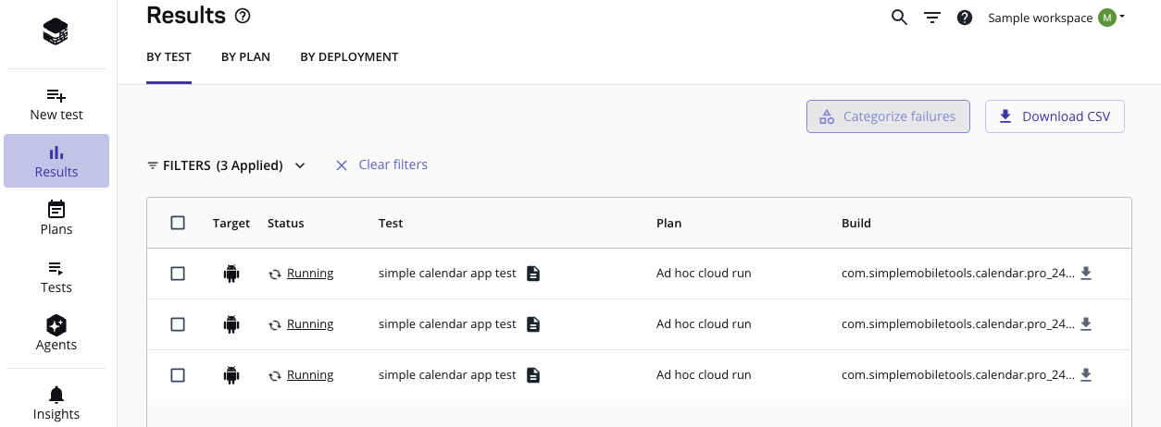Click running spinner icon in first row
Screen dimensions: 1161x427
275,274
